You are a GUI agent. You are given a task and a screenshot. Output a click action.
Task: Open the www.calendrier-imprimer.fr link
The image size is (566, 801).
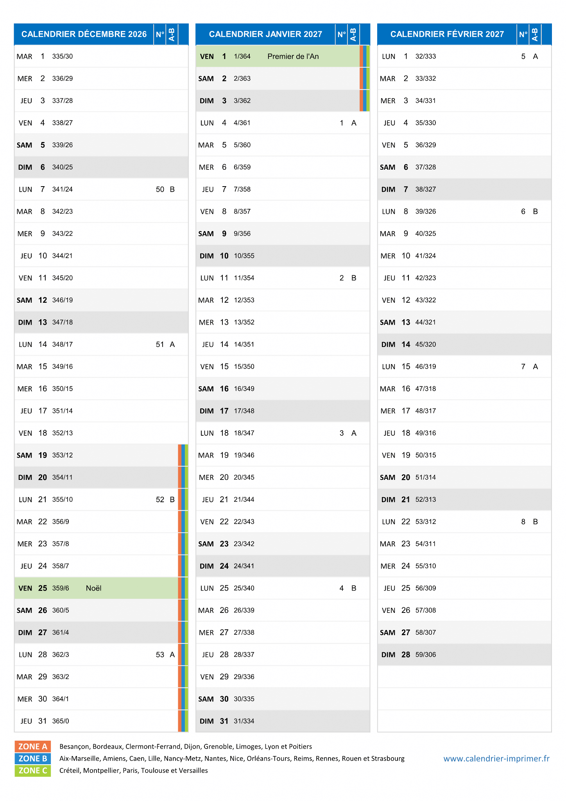coord(496,758)
